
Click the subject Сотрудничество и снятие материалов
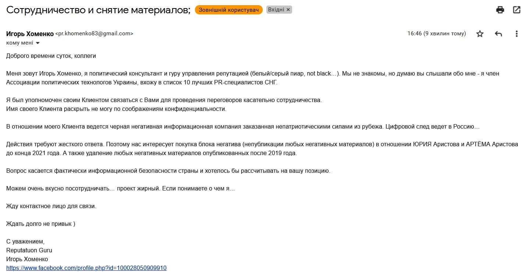98,10
